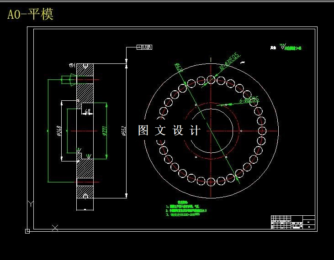The width and height of the screenshot is (334, 260).
Task: Click the X cross marker near drawing border
Action: (x=55, y=228)
